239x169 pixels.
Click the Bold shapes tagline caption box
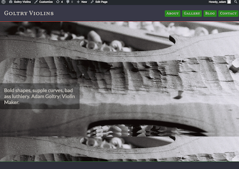(40, 96)
